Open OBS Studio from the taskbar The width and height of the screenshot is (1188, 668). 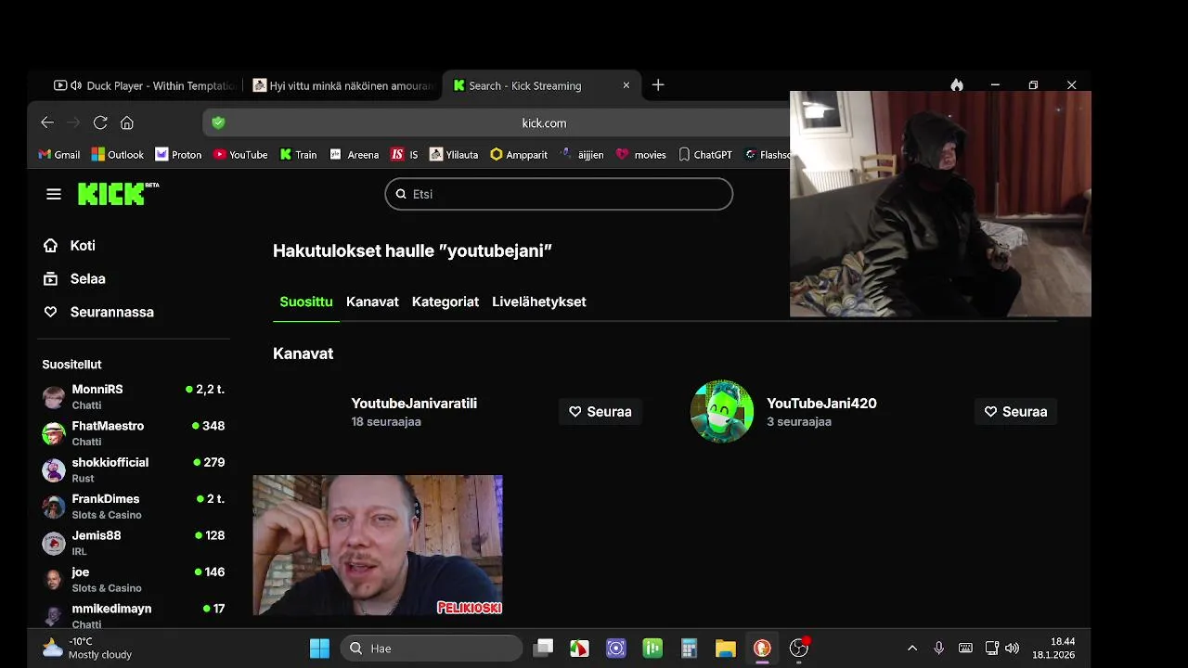tap(798, 649)
